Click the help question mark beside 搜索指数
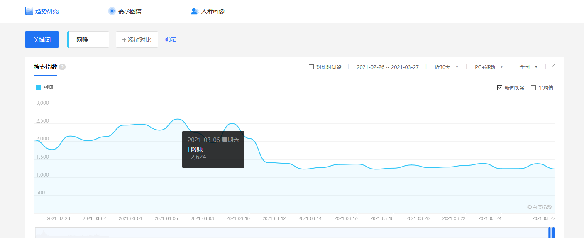 pyautogui.click(x=62, y=67)
